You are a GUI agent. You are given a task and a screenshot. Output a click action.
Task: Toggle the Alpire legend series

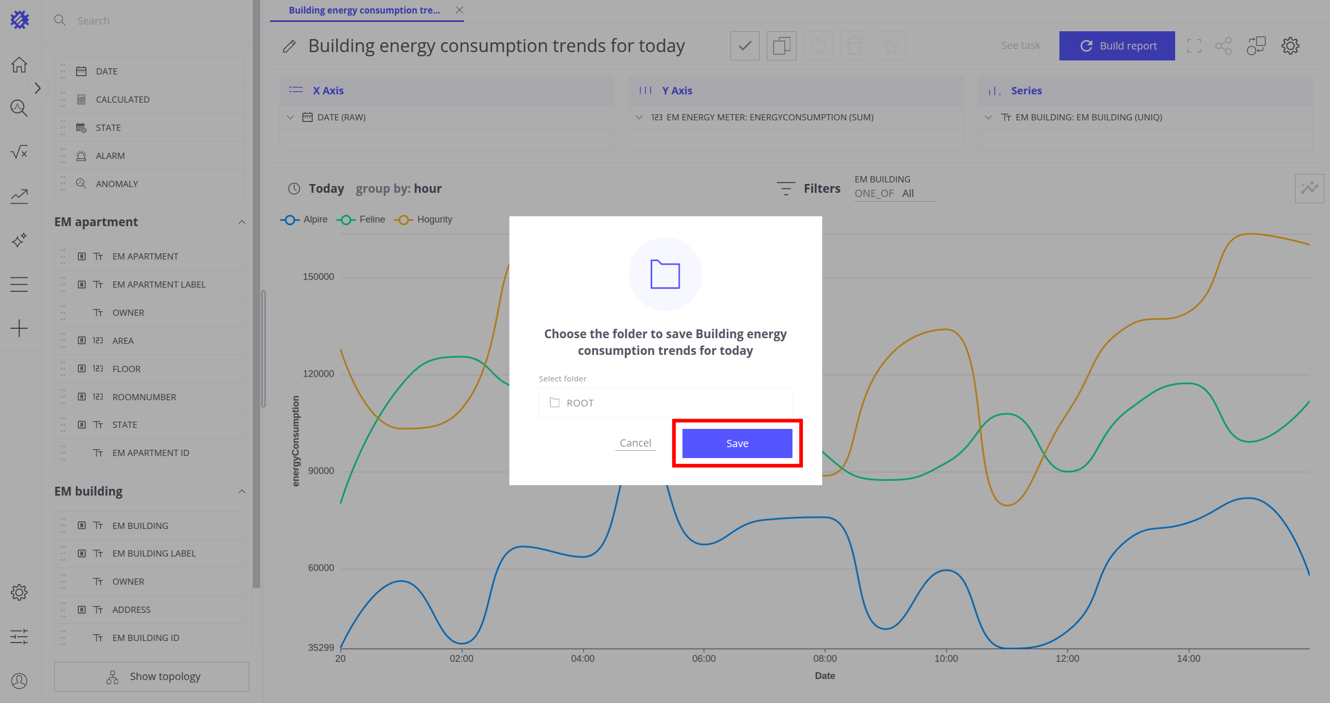tap(304, 219)
